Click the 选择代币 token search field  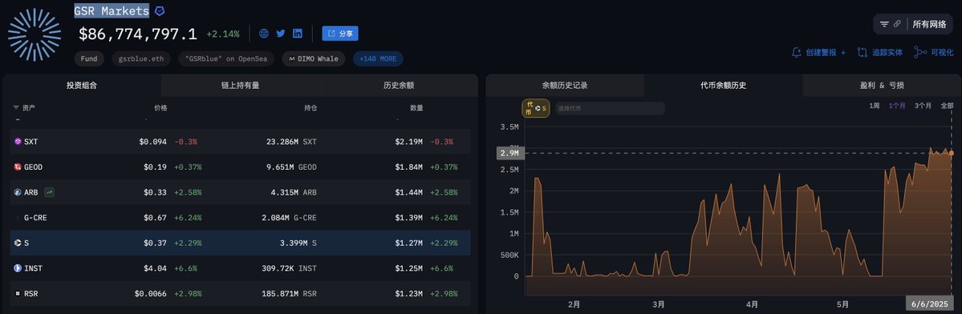point(610,108)
